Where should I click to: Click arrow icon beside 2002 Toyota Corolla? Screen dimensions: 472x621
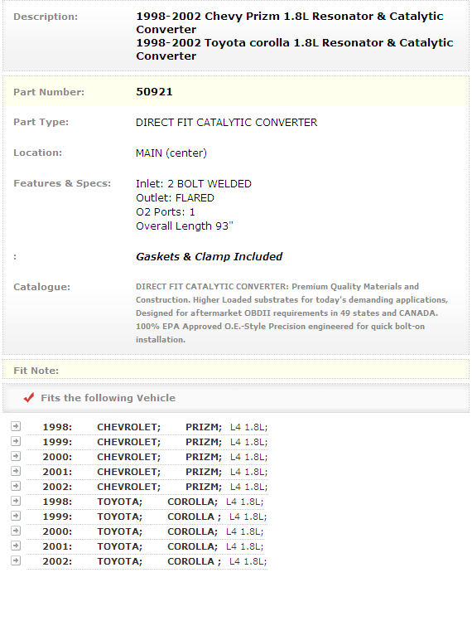16,560
